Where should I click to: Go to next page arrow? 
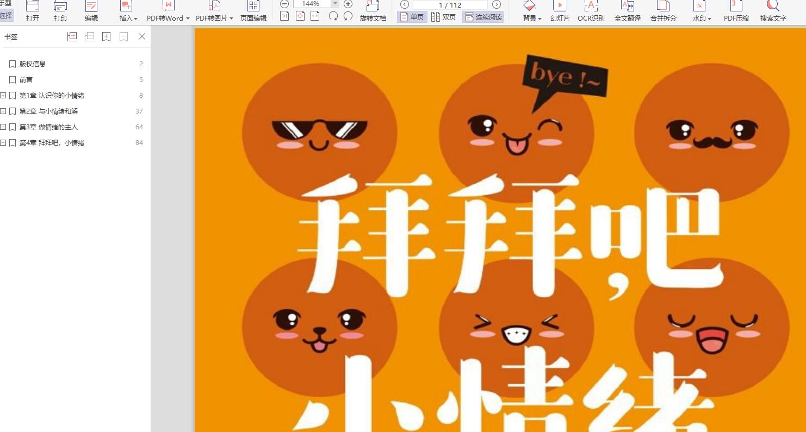[x=496, y=5]
